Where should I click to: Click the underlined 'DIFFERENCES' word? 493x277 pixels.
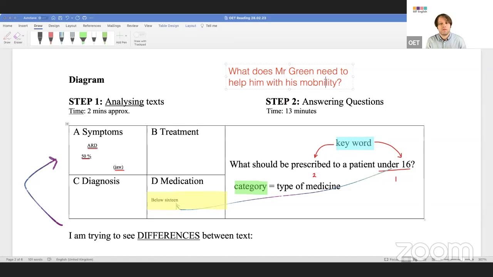(x=168, y=235)
